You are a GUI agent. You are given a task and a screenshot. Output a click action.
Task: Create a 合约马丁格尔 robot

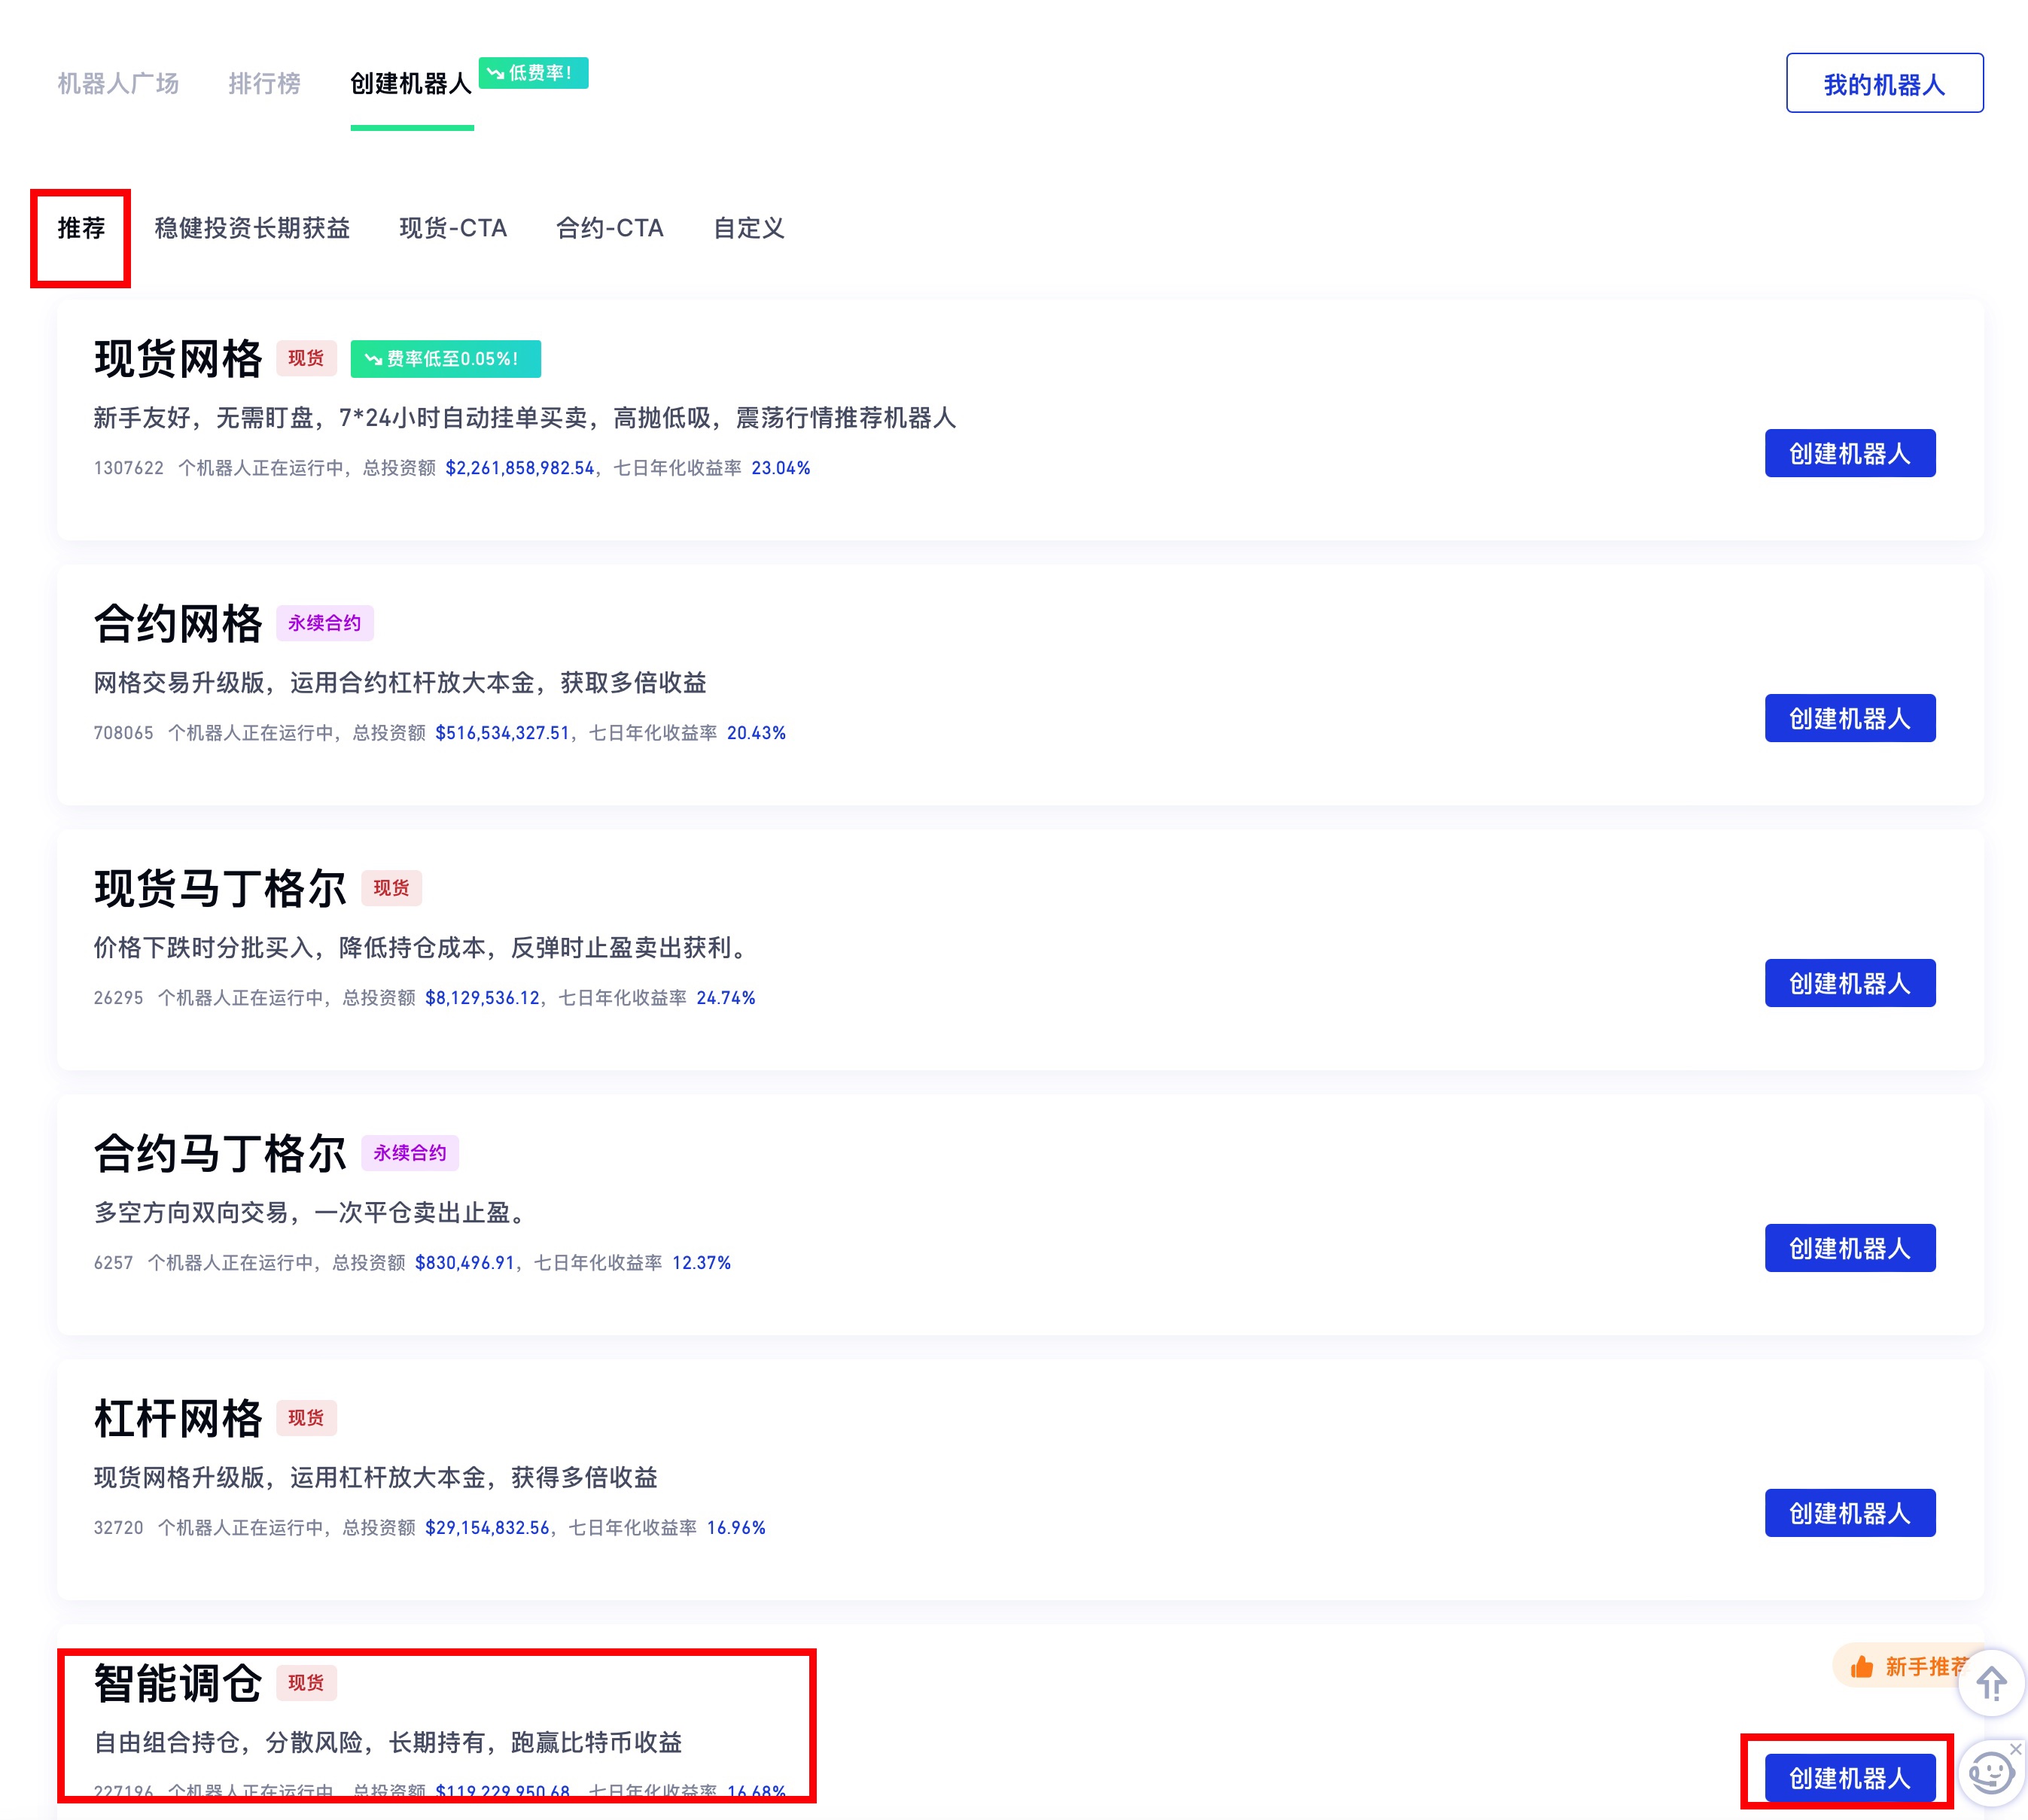click(x=1849, y=1248)
